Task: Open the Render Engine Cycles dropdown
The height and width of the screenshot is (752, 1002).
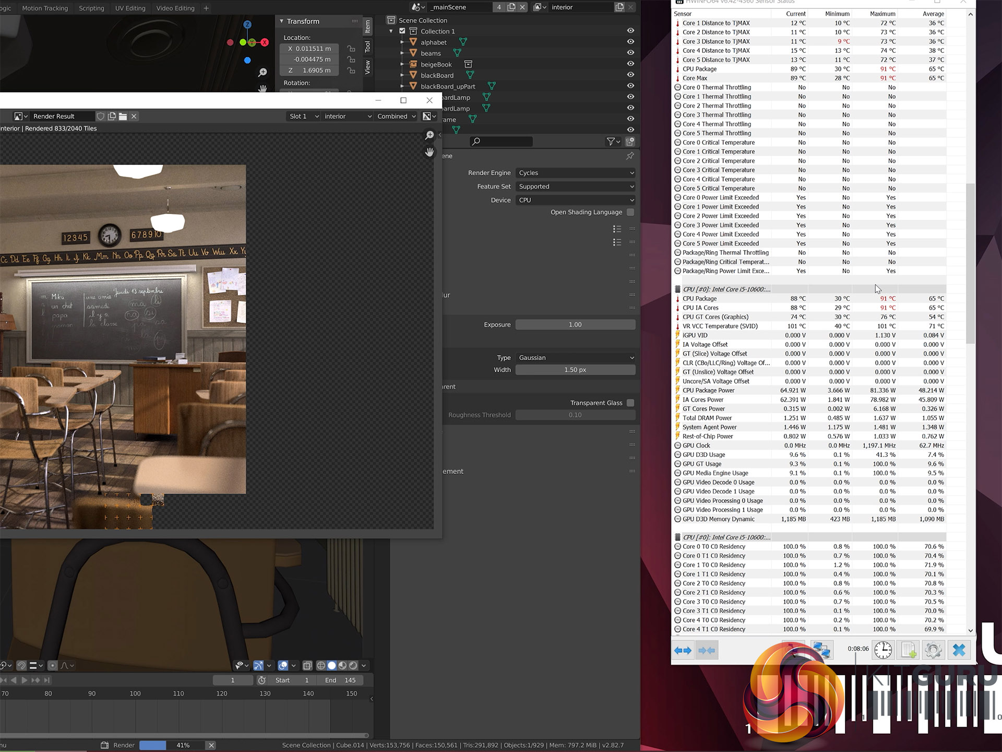Action: [575, 173]
